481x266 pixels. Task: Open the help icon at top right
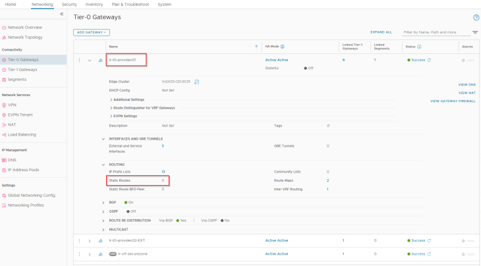coord(476,17)
